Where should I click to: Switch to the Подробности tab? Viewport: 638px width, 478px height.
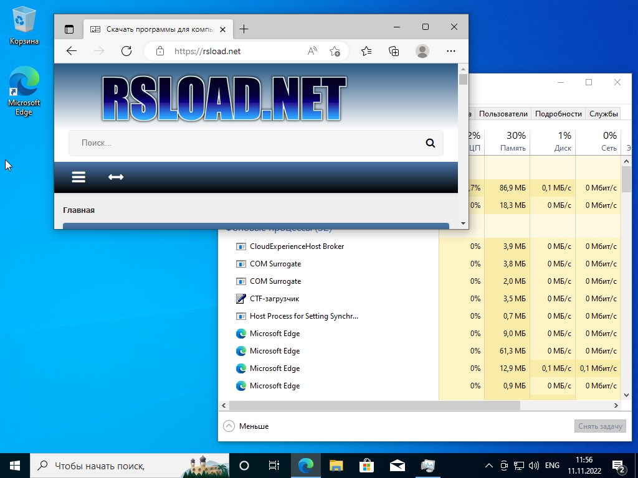pos(558,114)
